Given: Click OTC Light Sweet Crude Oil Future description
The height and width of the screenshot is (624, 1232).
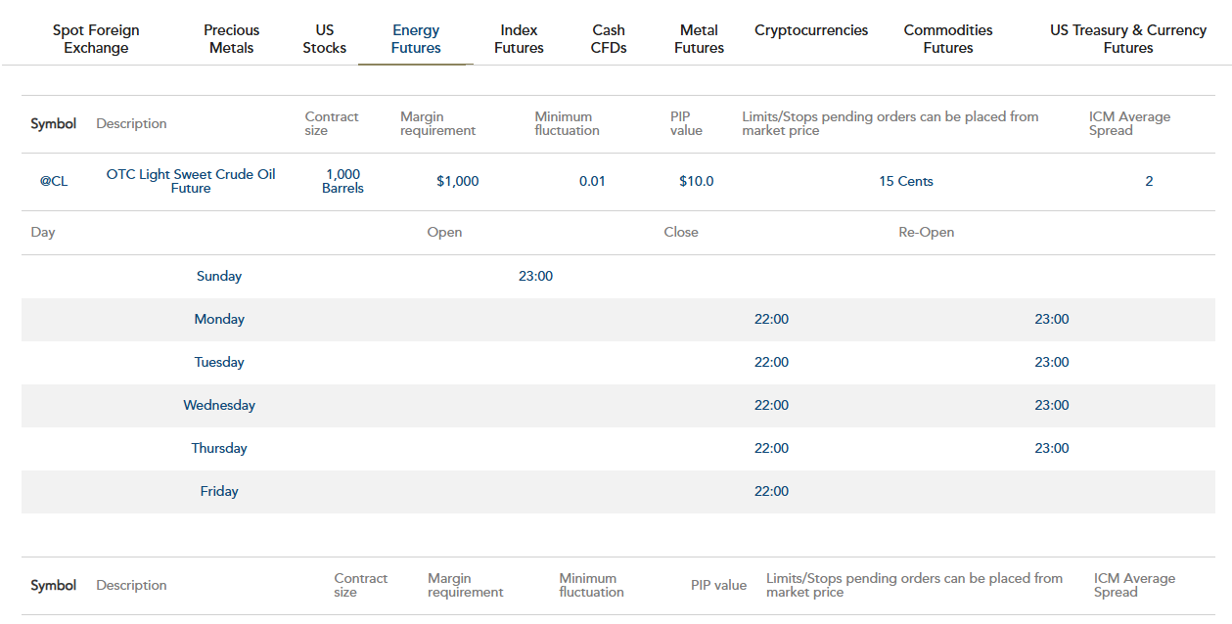Looking at the screenshot, I should point(191,181).
